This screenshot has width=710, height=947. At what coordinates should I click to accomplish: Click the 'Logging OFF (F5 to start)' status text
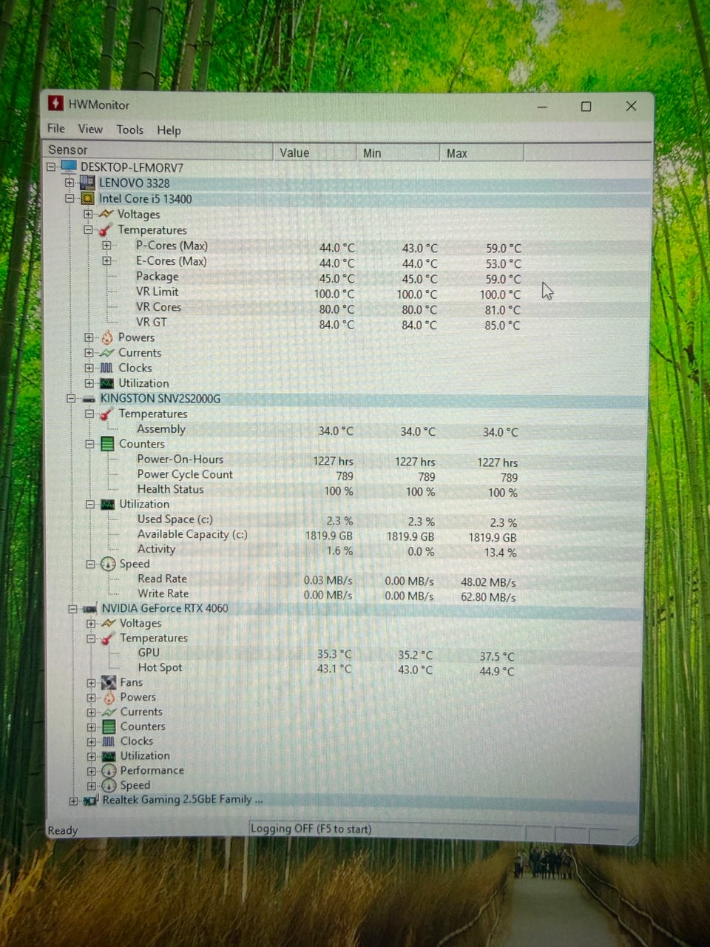point(311,829)
